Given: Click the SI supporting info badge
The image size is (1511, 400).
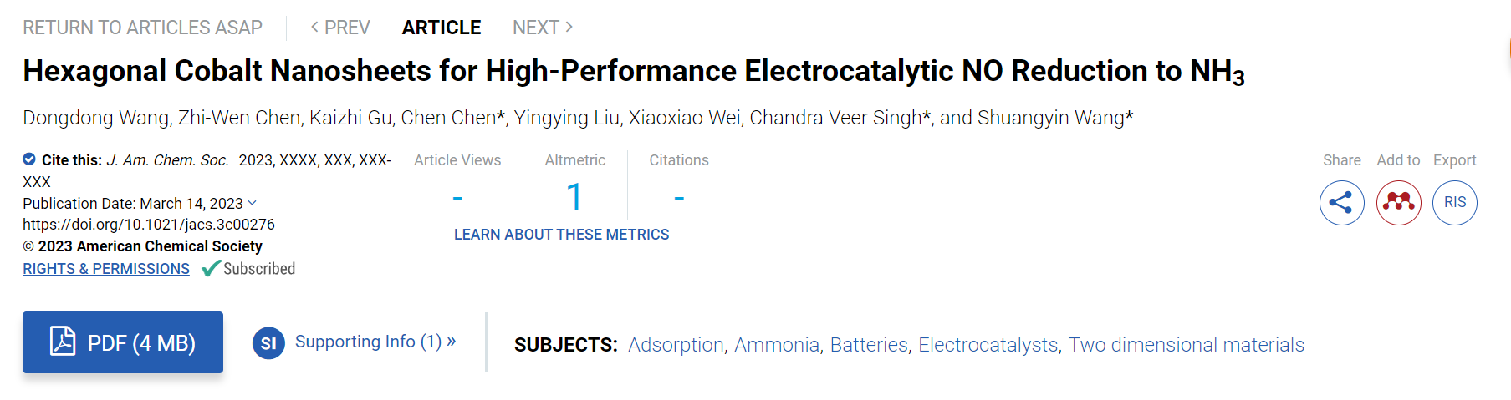Looking at the screenshot, I should (x=268, y=342).
